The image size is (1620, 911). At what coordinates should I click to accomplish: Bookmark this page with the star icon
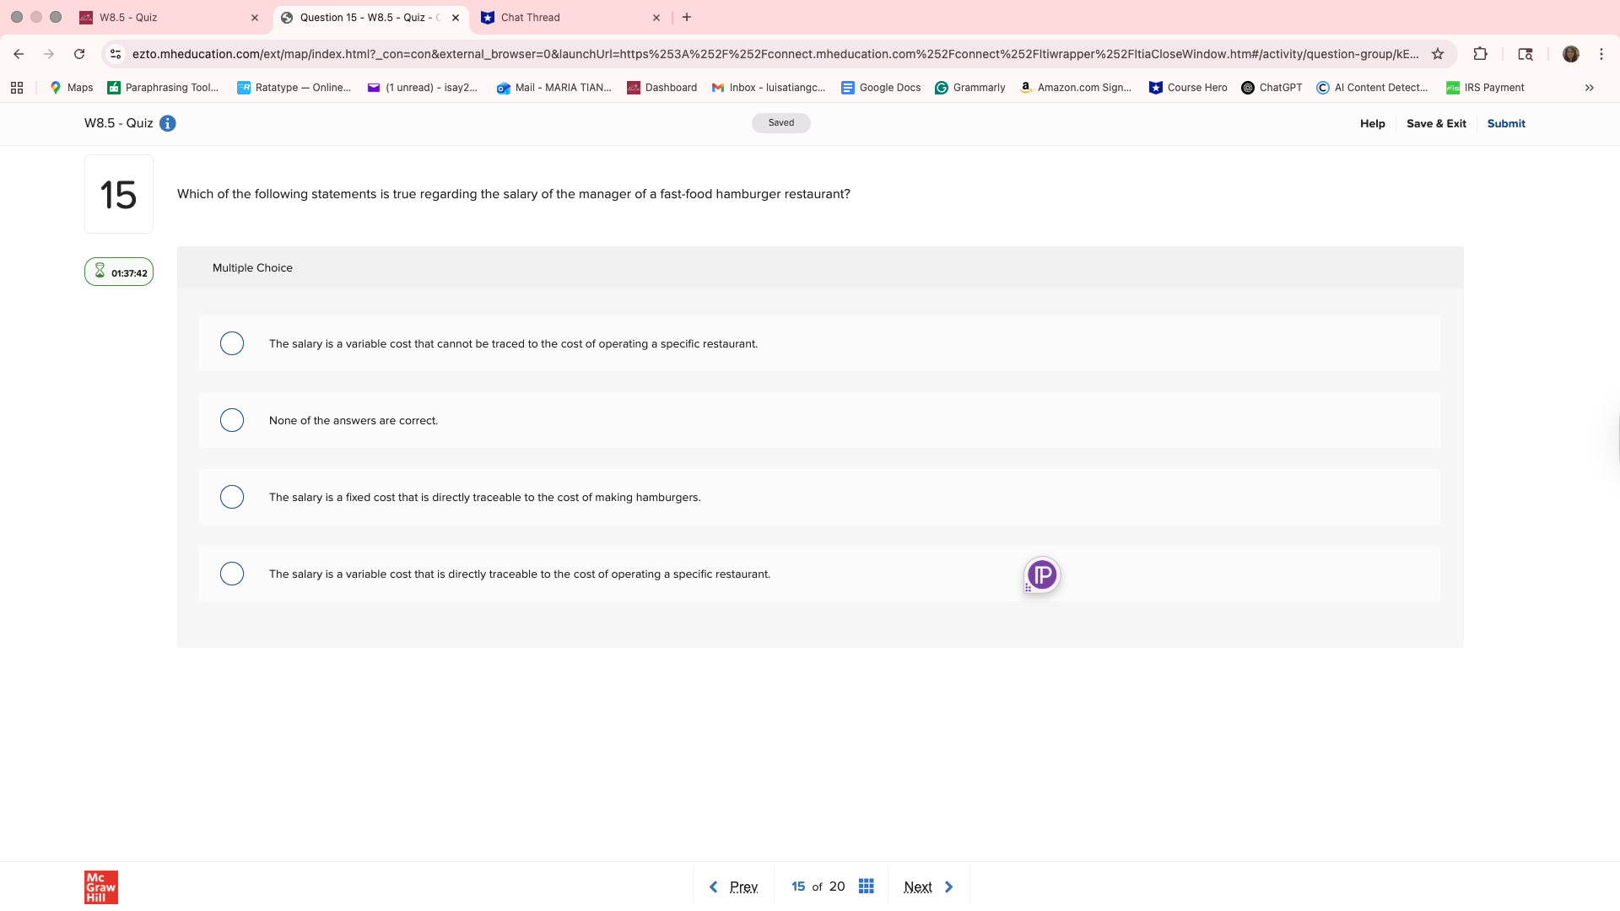pos(1438,54)
